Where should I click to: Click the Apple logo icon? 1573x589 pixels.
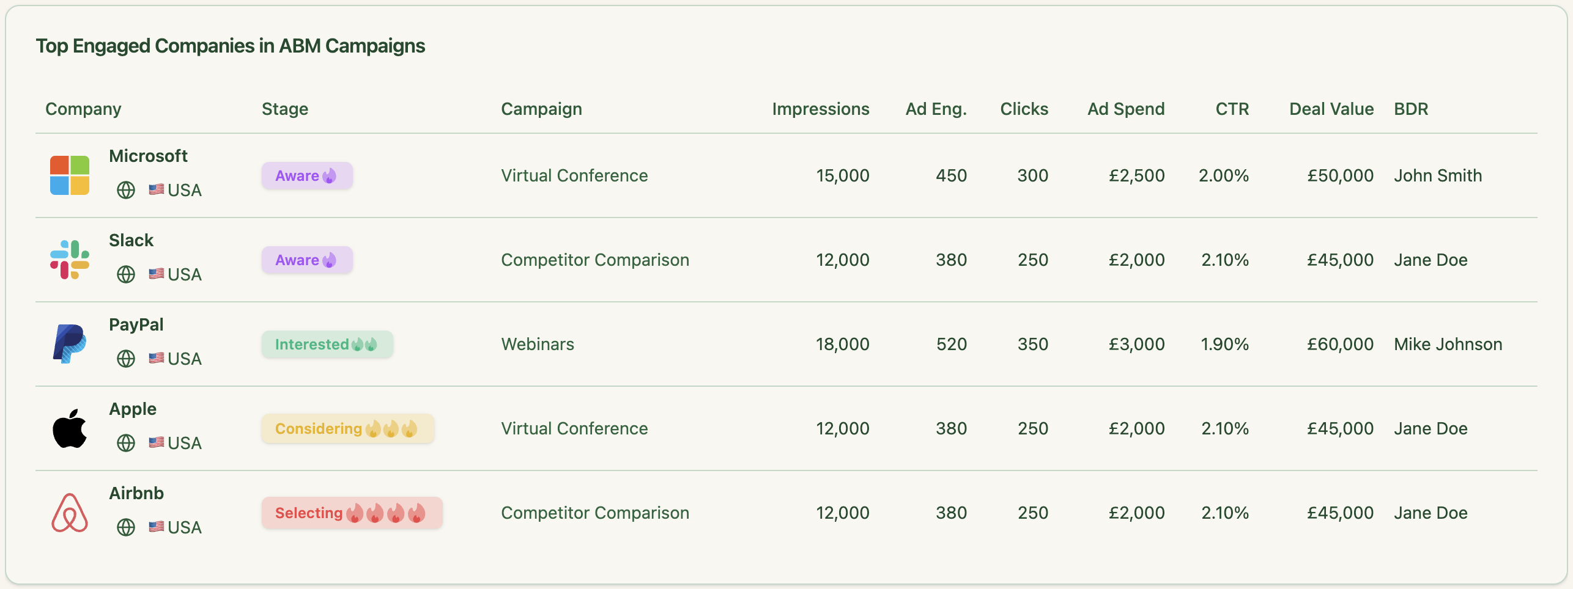point(70,428)
